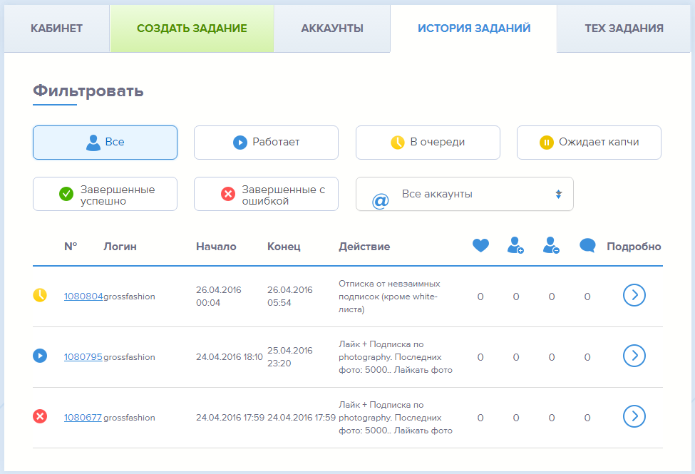Click the red error icon on task 1080677
This screenshot has height=474, width=695.
39,416
